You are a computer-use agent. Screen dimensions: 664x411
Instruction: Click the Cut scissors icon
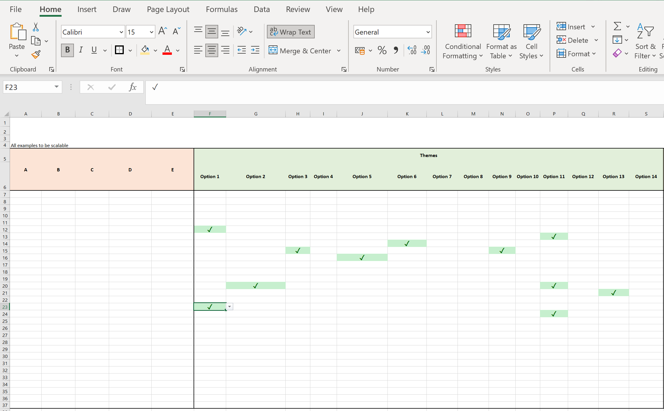point(36,27)
